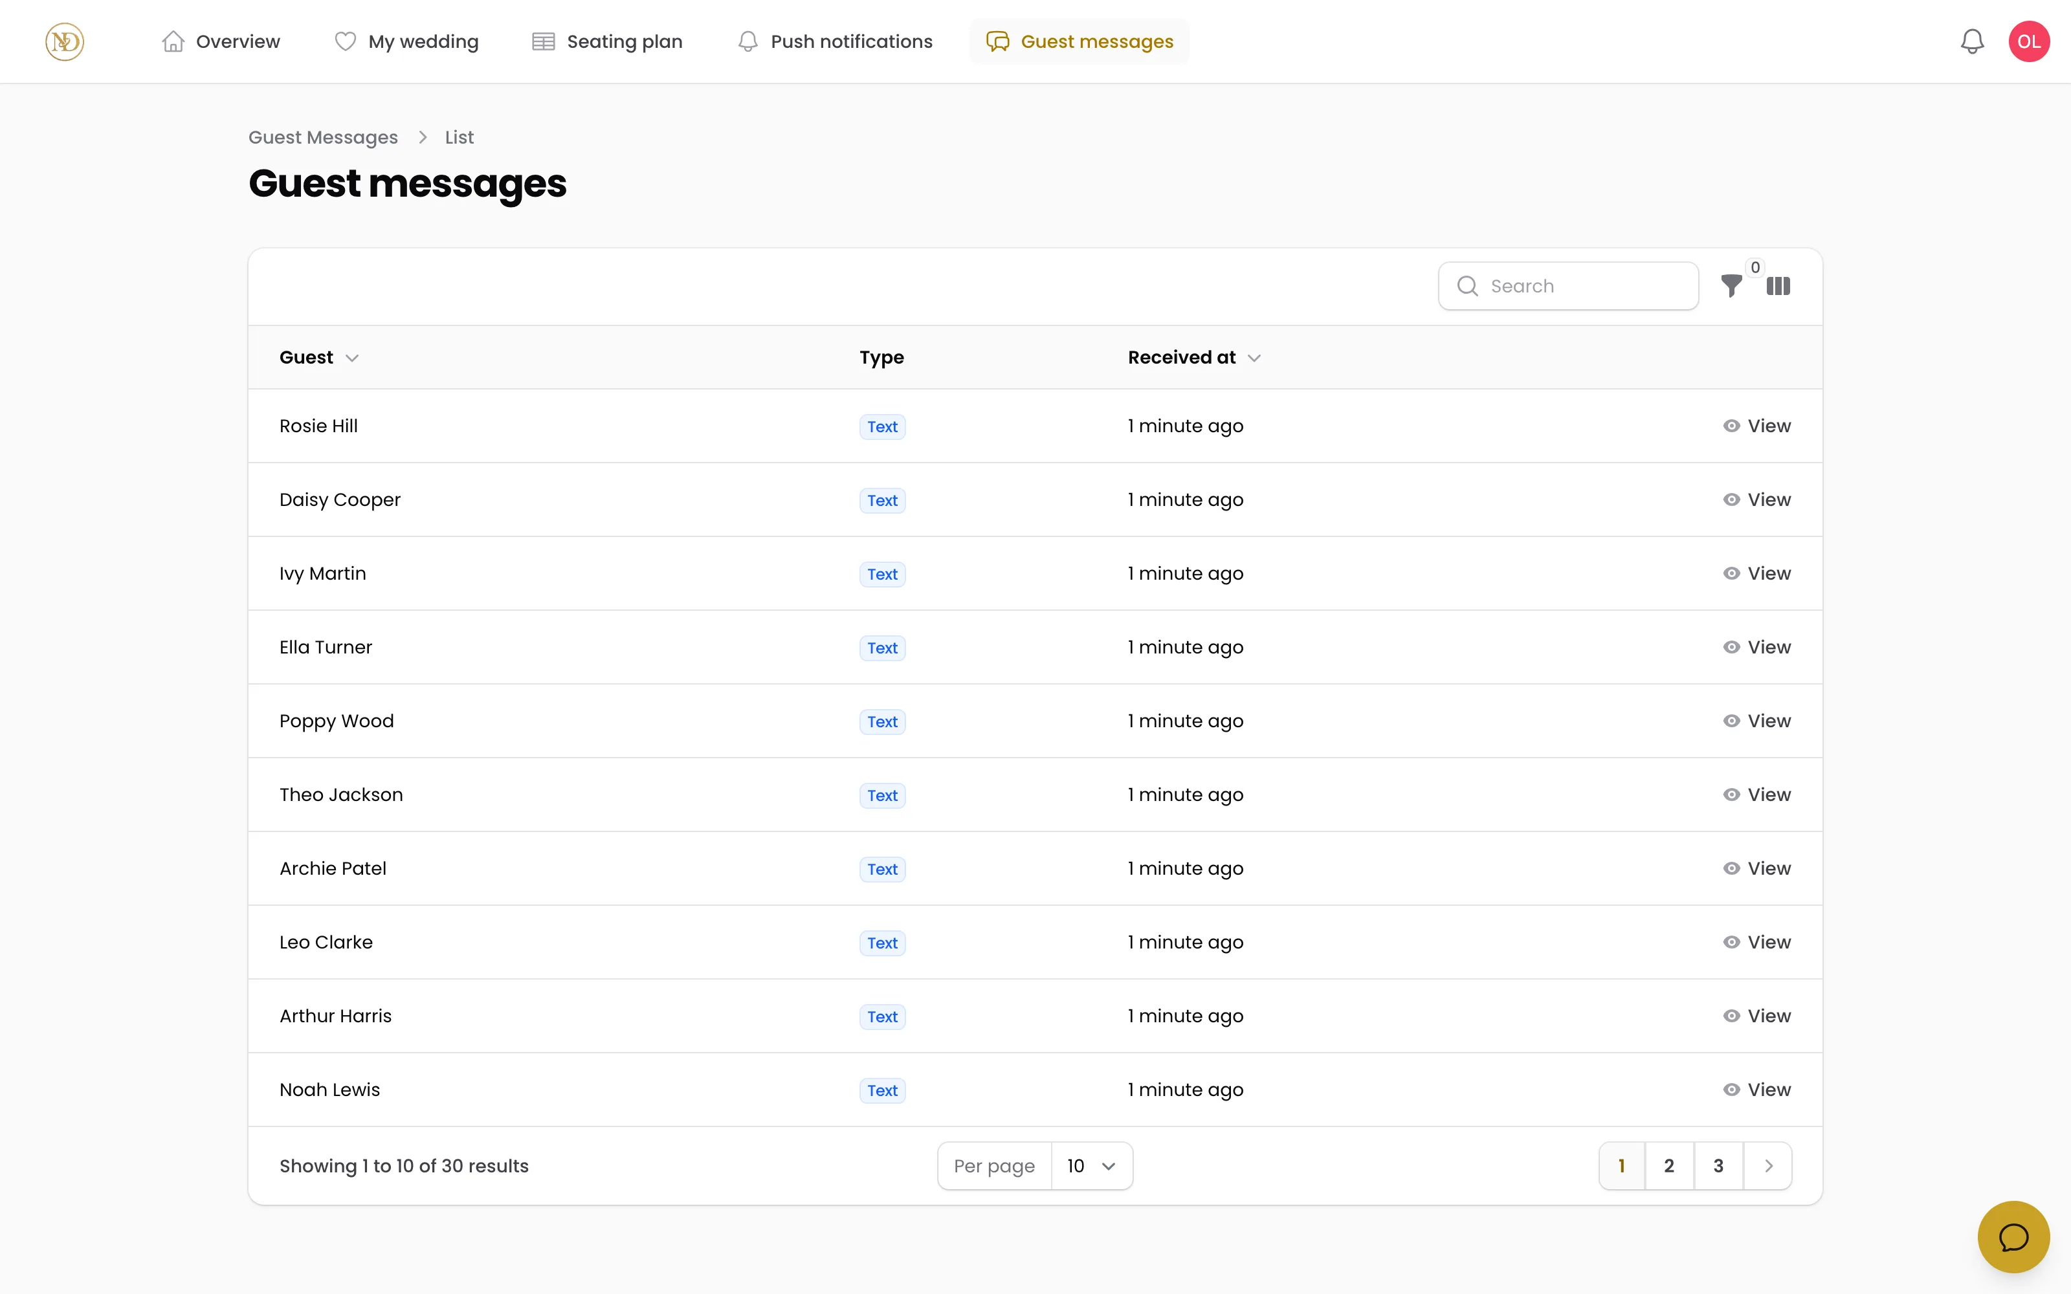View Leo Clarke's message
The image size is (2071, 1294).
(1756, 941)
